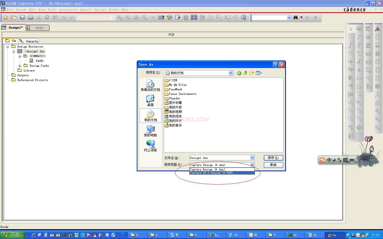Switch to the File tab in project panel

11,41
